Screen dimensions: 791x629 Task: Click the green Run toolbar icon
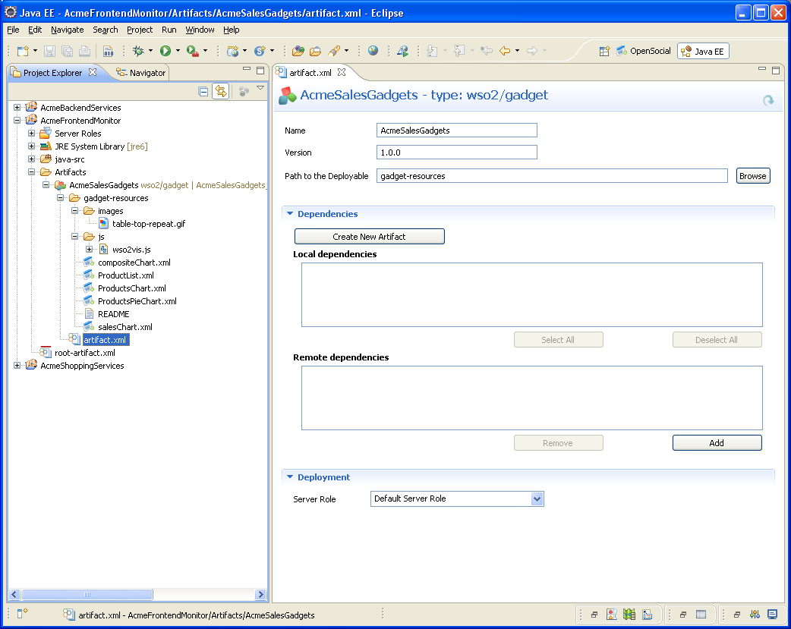tap(165, 51)
